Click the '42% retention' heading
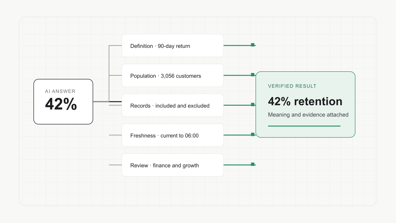396x223 pixels. (x=305, y=101)
